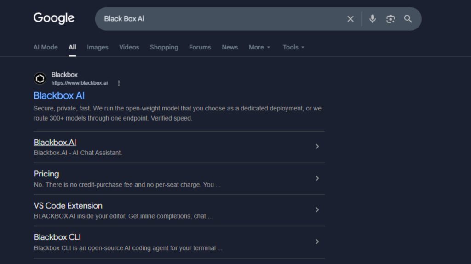The width and height of the screenshot is (471, 264).
Task: Open the News tab
Action: tap(230, 47)
